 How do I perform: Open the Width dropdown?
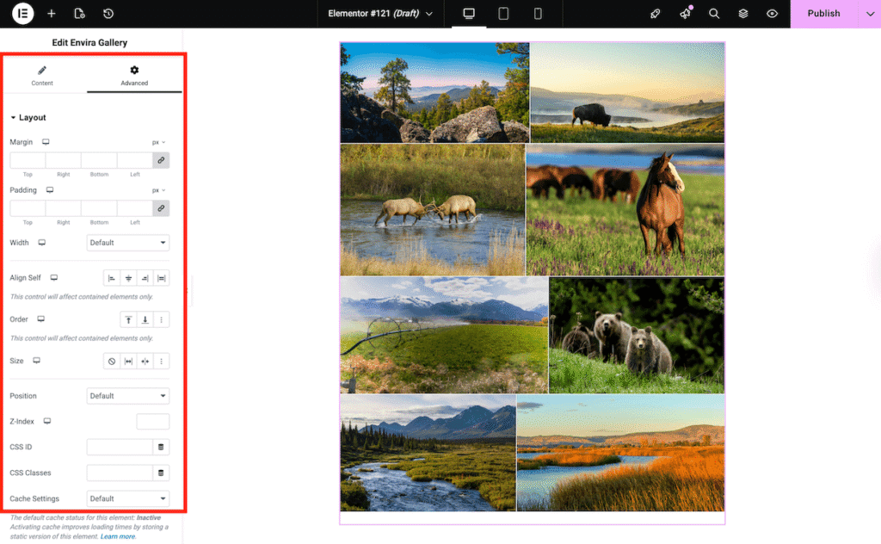[x=127, y=242]
